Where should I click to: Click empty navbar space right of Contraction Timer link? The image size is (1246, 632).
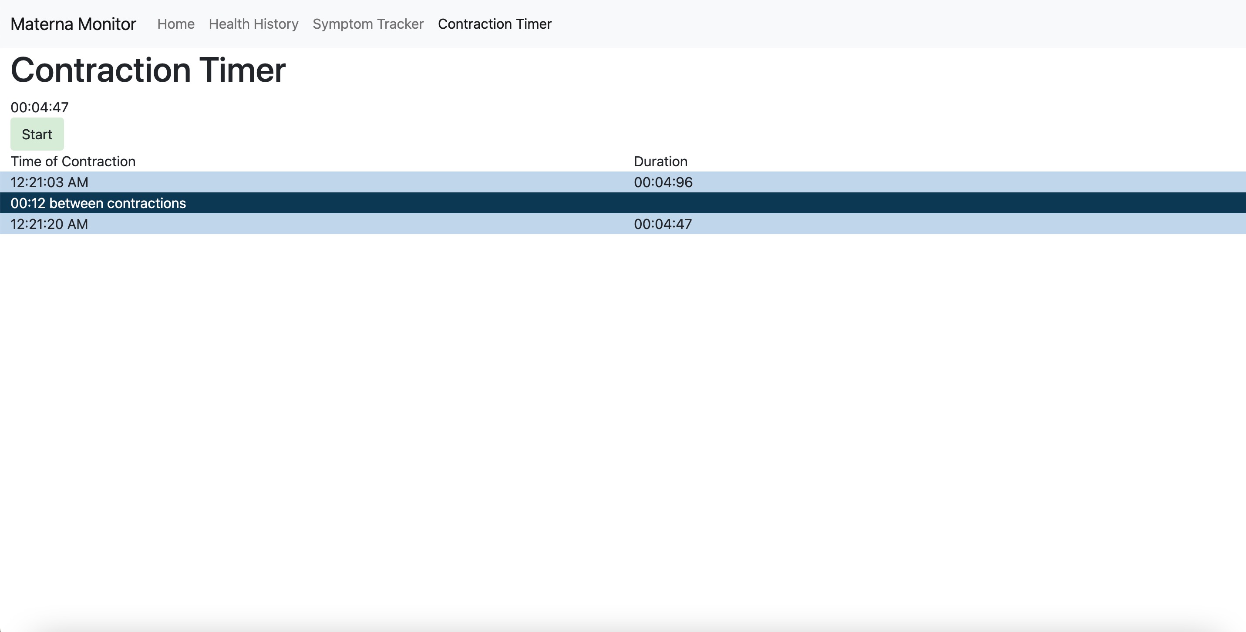[871, 24]
